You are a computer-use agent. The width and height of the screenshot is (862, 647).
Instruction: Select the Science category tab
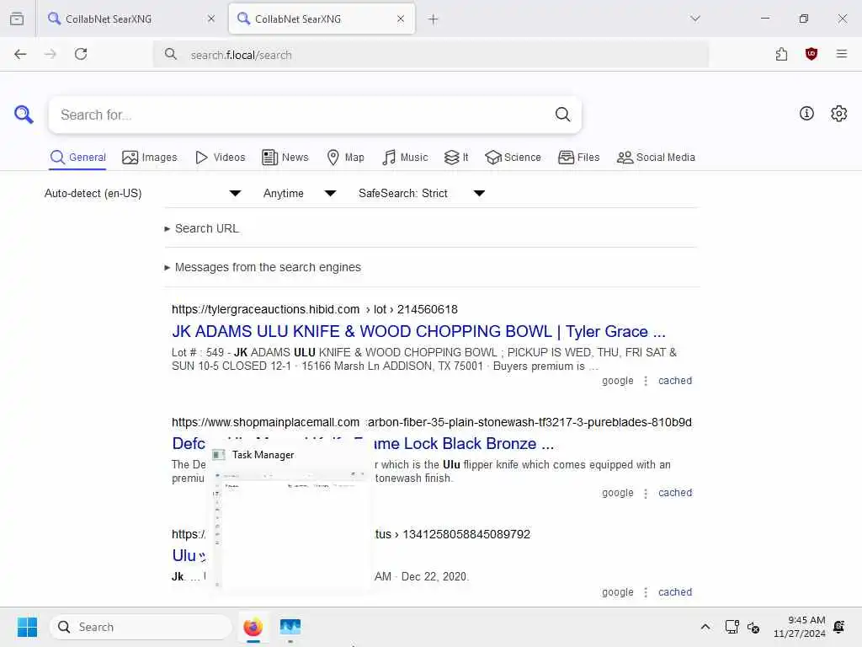[513, 158]
